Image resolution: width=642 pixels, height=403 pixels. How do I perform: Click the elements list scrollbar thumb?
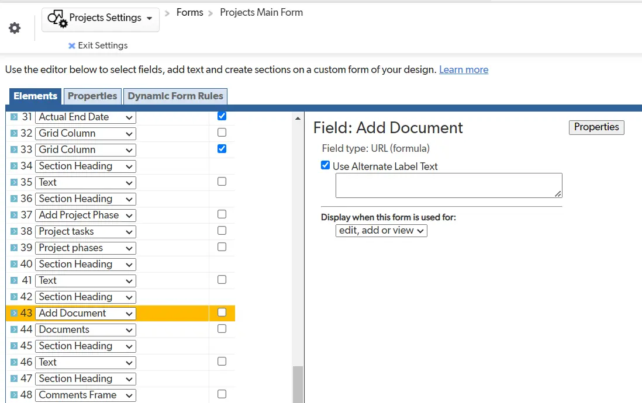pos(298,384)
